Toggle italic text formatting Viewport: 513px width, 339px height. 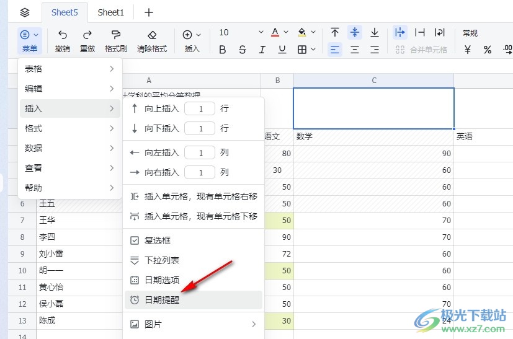262,50
